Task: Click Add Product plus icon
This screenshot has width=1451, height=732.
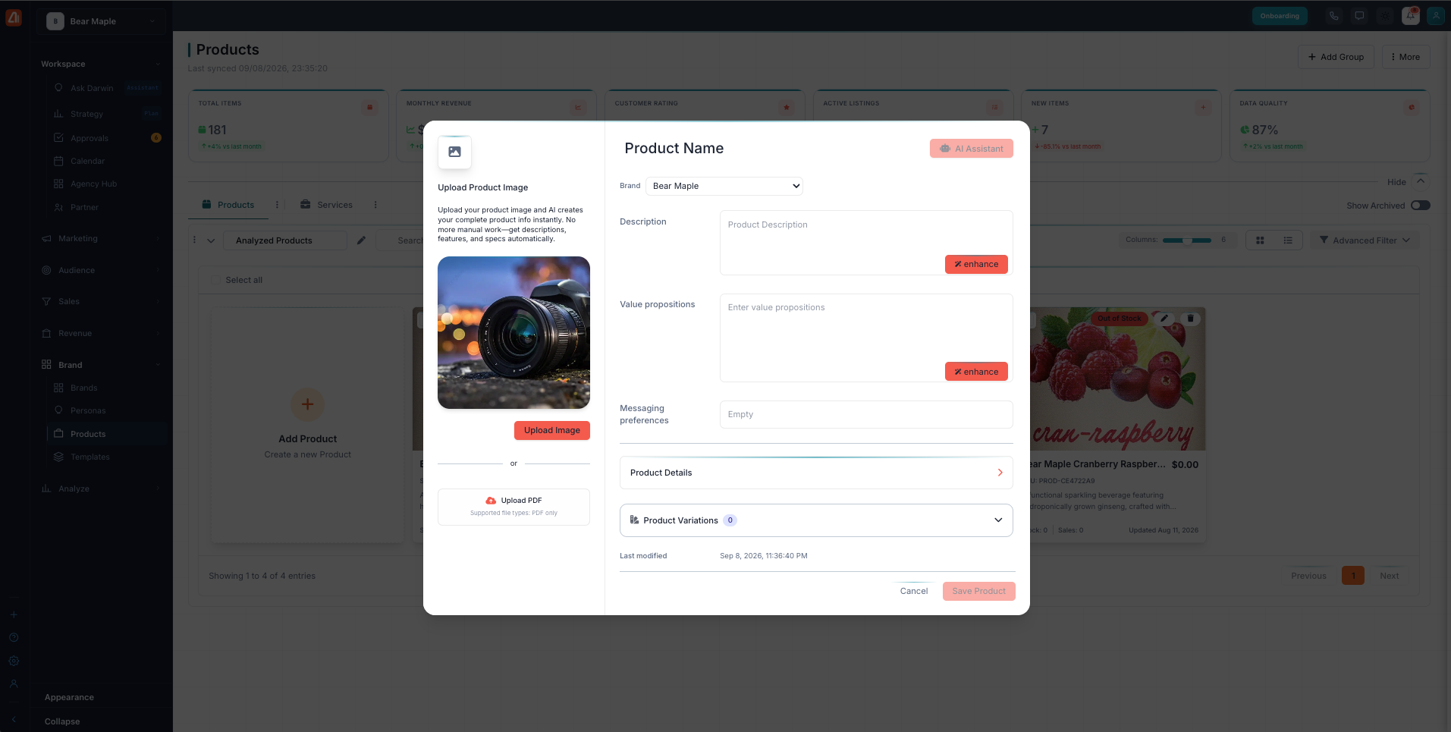Action: pyautogui.click(x=307, y=404)
